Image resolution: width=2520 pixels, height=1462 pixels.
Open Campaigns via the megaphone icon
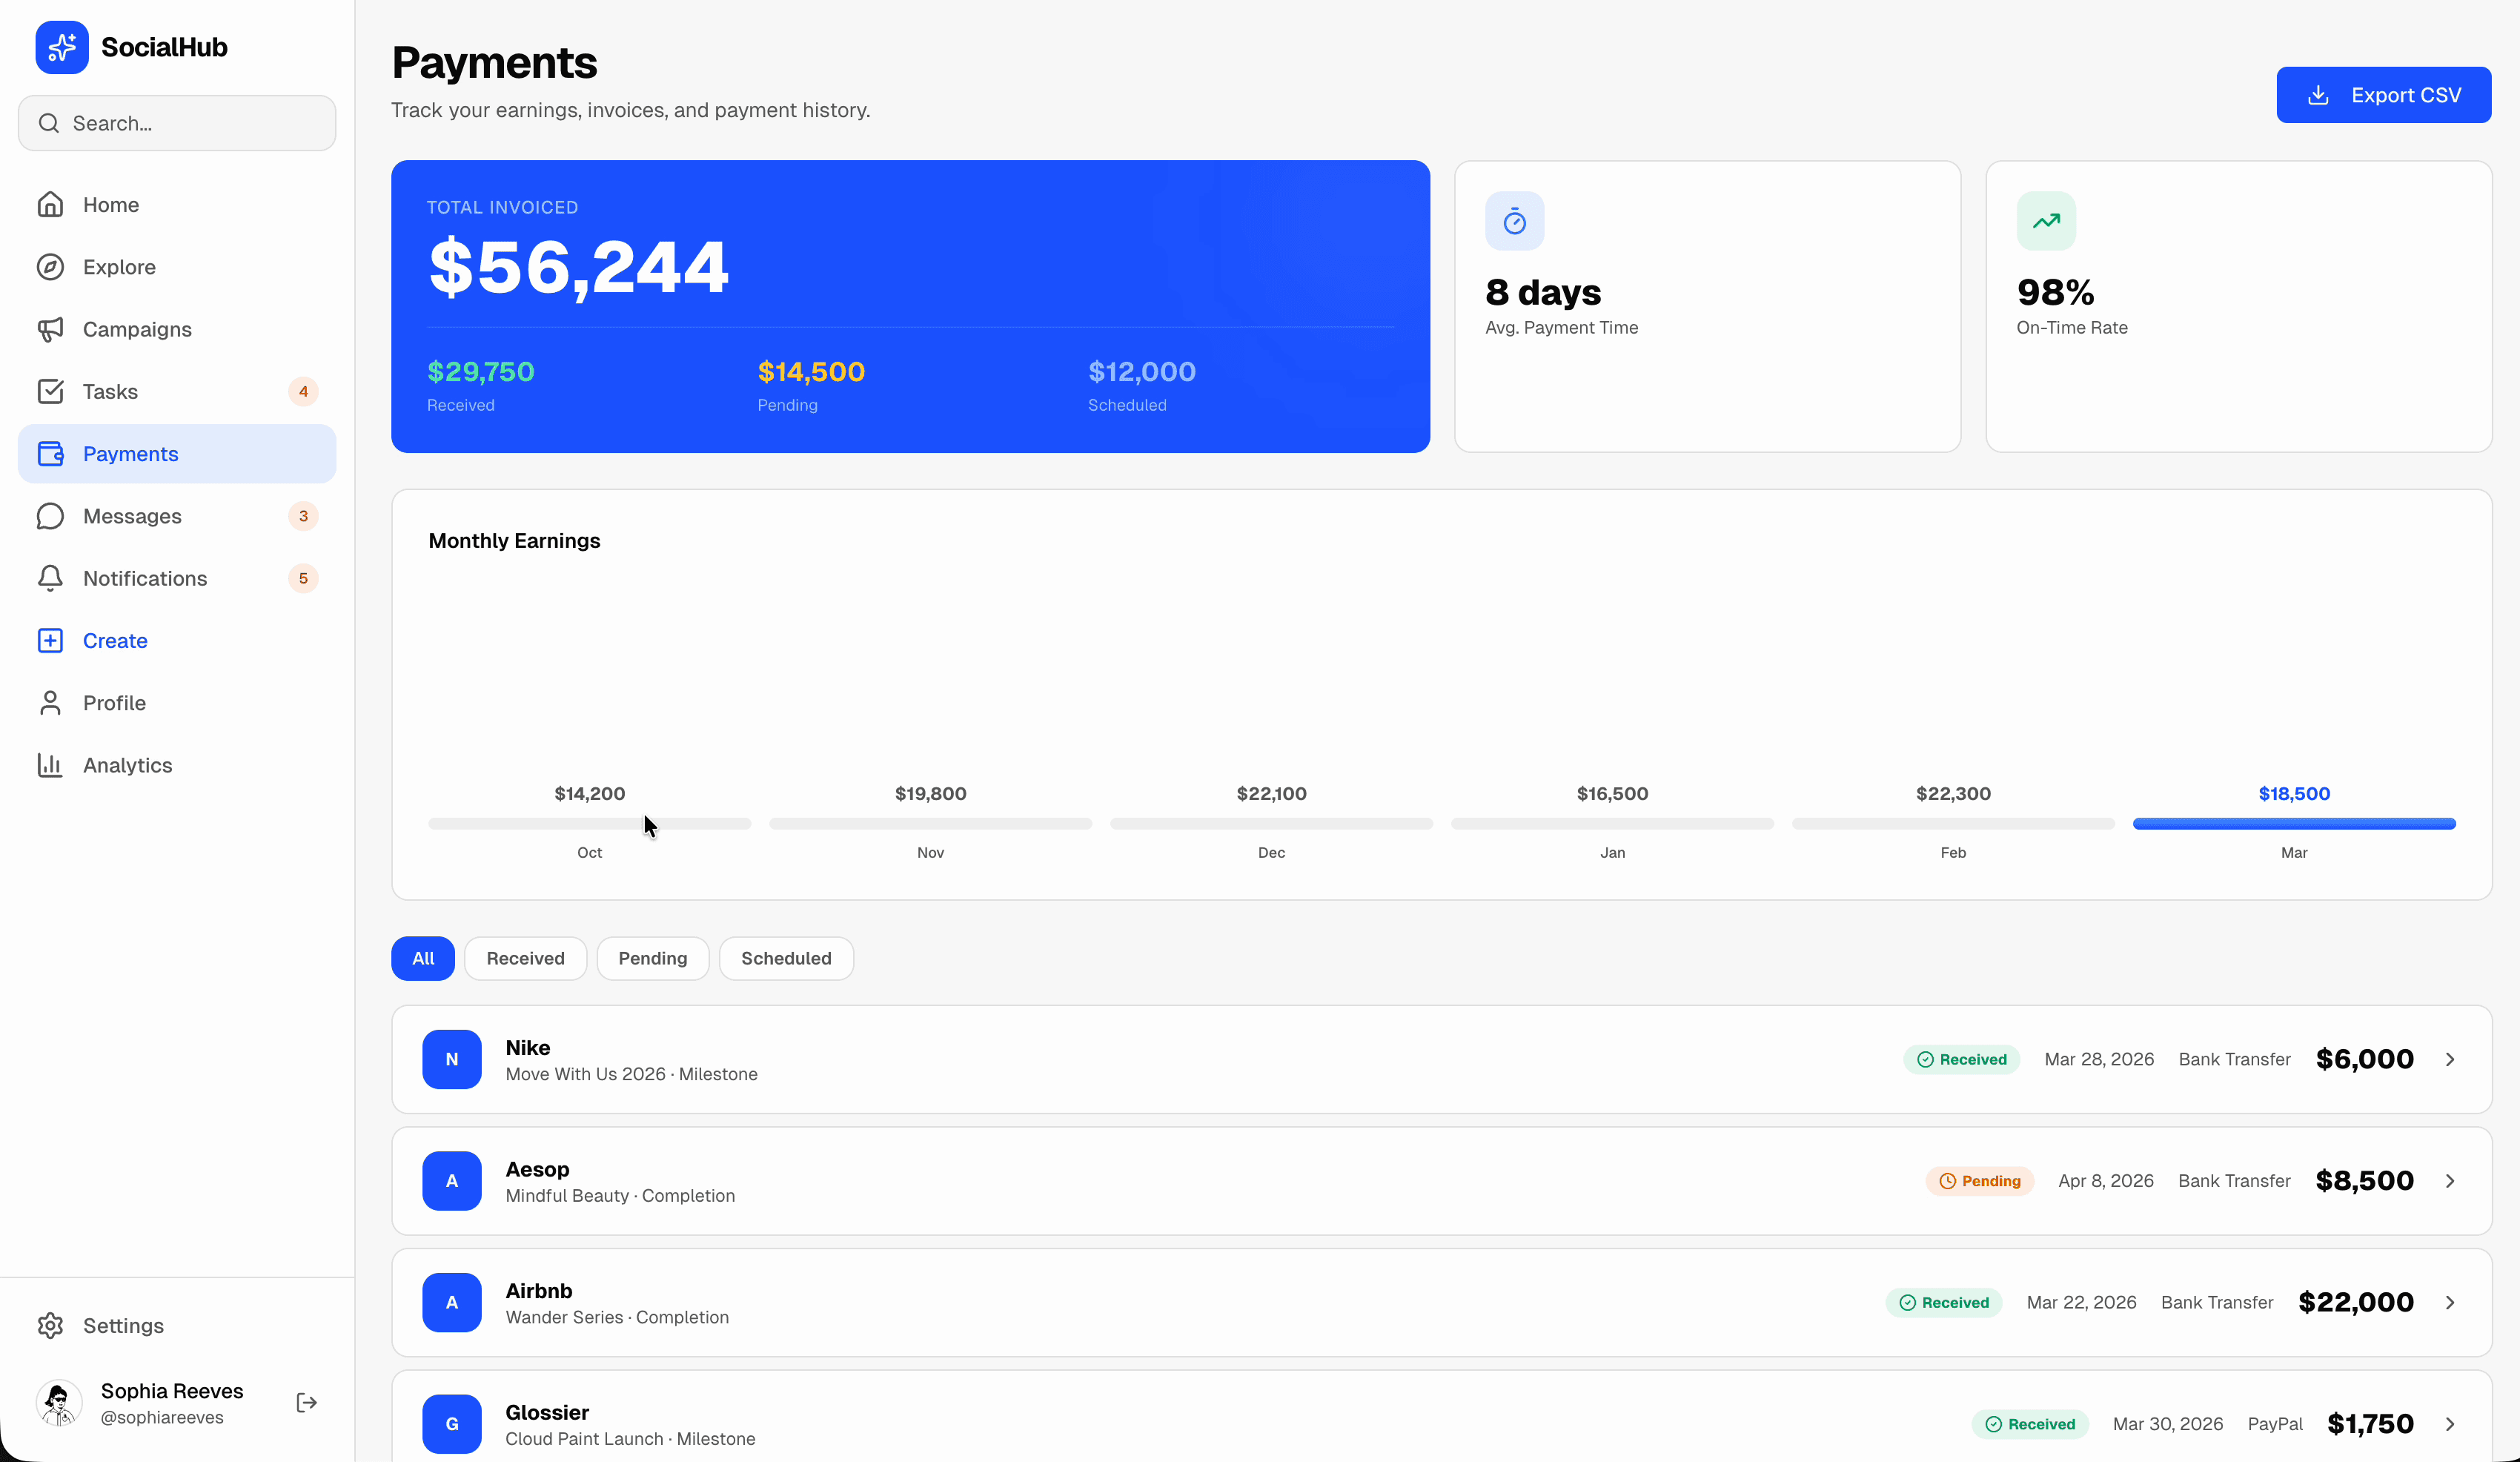coord(51,329)
